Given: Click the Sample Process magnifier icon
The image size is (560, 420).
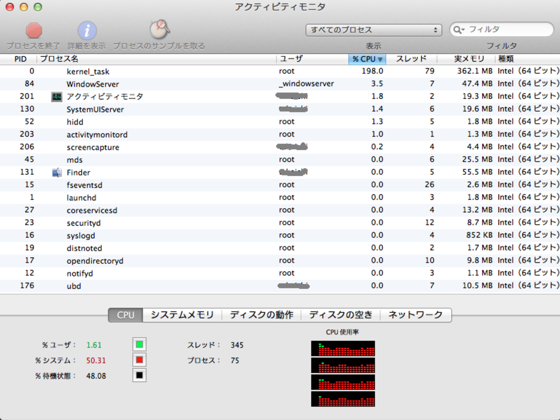Looking at the screenshot, I should coord(159,29).
